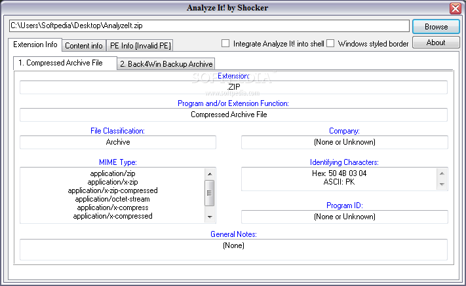Image resolution: width=466 pixels, height=286 pixels.
Task: Select the application/x-zip-compressed MIME entry
Action: [113, 190]
